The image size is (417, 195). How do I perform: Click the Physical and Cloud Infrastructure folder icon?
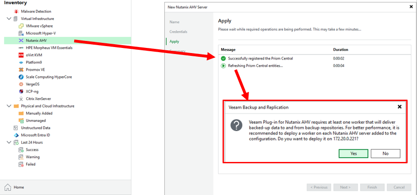pyautogui.click(x=16, y=106)
